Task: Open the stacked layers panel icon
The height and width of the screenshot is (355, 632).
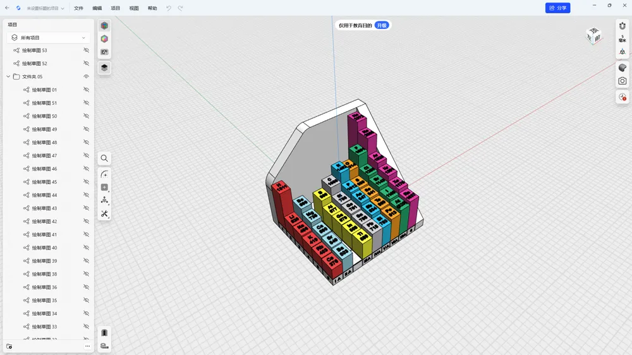Action: coord(104,68)
